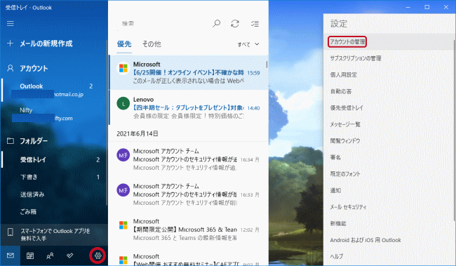
Task: Open 署名 setting
Action: [389, 157]
